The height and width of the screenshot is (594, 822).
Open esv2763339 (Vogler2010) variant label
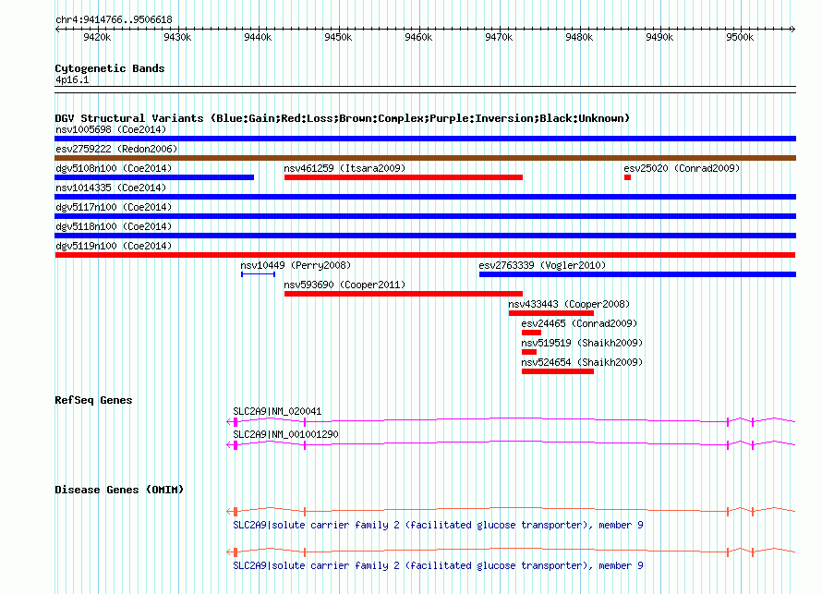[x=542, y=265]
